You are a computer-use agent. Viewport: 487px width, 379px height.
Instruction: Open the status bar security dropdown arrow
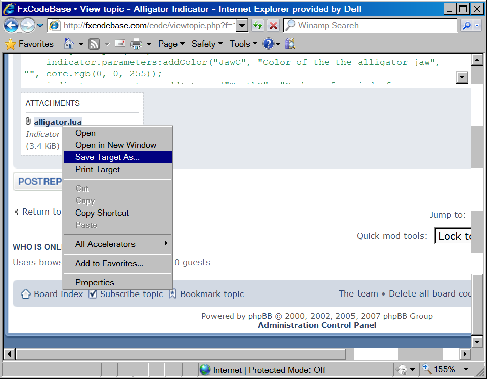[x=412, y=370]
